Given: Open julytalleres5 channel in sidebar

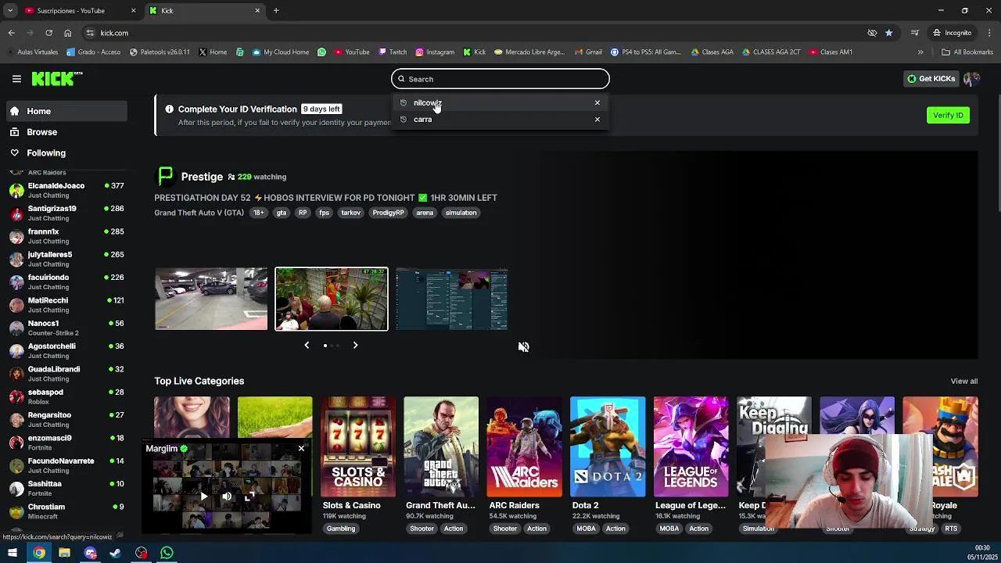Looking at the screenshot, I should coord(66,259).
